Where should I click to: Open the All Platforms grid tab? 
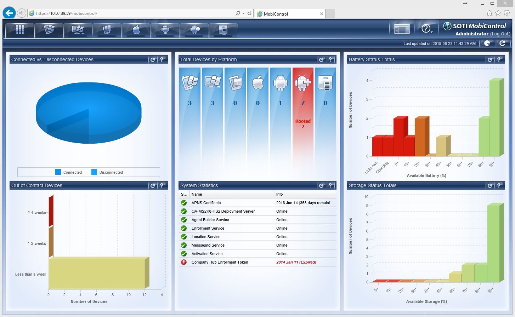20,30
